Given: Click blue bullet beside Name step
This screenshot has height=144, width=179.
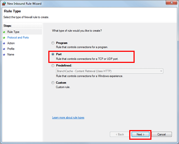Looking at the screenshot, I should (4, 55).
